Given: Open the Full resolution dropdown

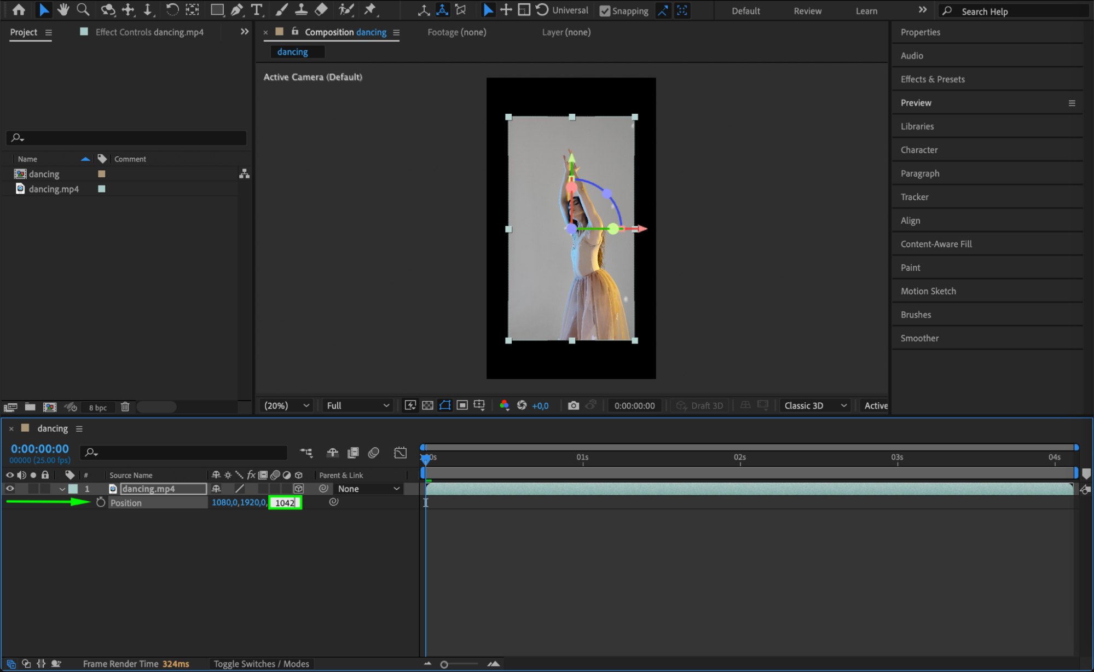Looking at the screenshot, I should (x=357, y=405).
